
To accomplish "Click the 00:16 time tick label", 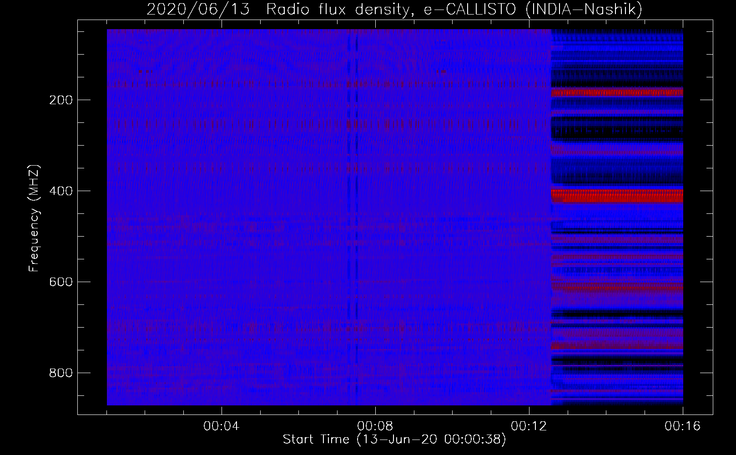I will (x=682, y=426).
